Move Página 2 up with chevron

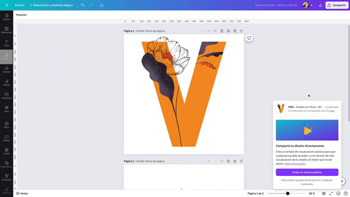(208, 161)
